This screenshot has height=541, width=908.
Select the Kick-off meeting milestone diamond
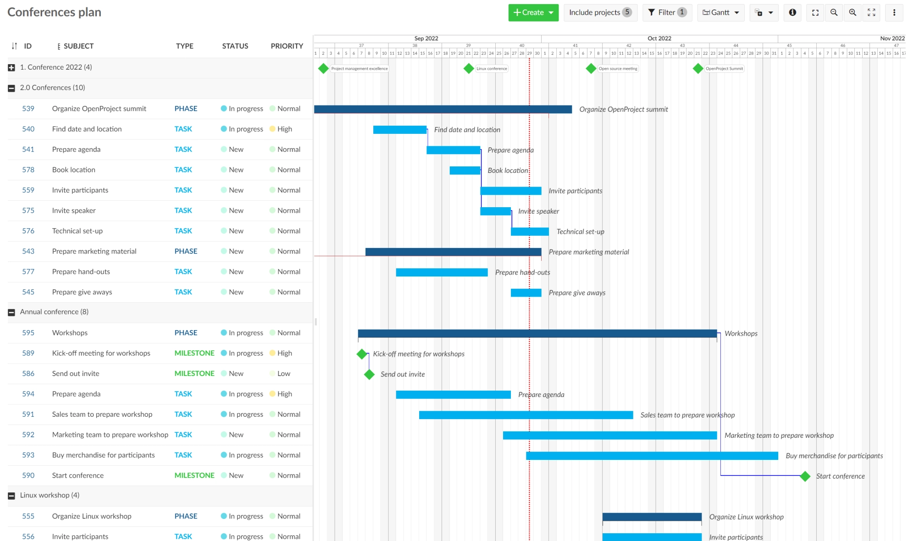[x=362, y=353]
